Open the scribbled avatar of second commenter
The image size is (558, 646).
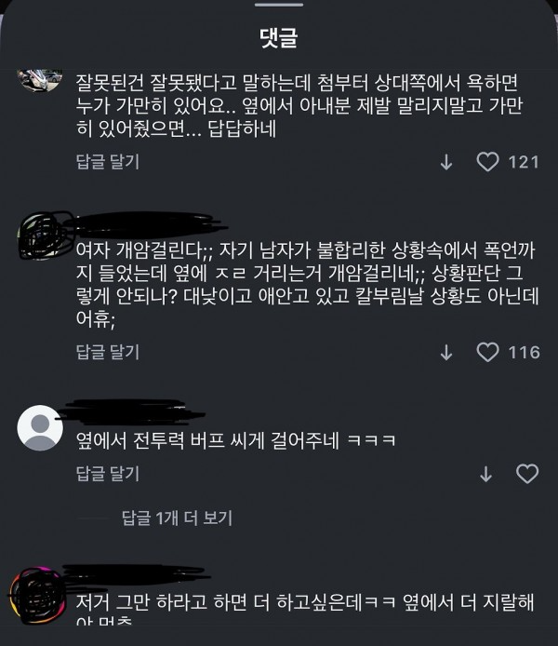(x=40, y=236)
